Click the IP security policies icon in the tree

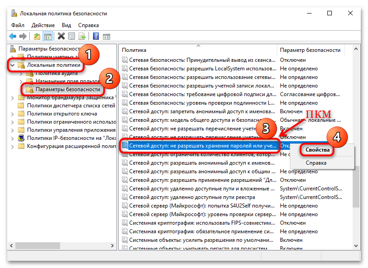point(21,138)
